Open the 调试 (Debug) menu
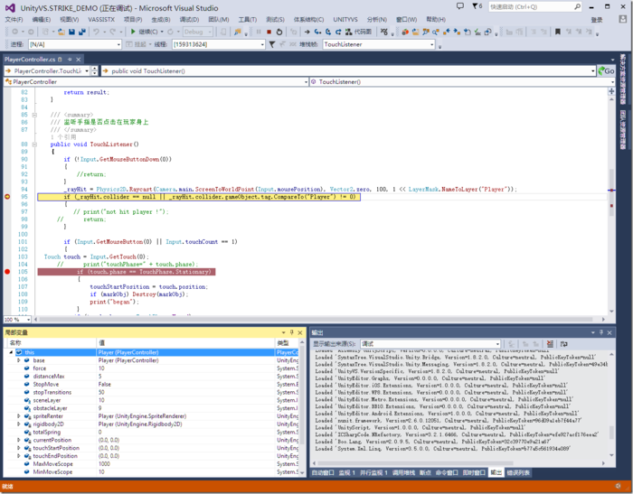This screenshot has height=494, width=633. (191, 18)
